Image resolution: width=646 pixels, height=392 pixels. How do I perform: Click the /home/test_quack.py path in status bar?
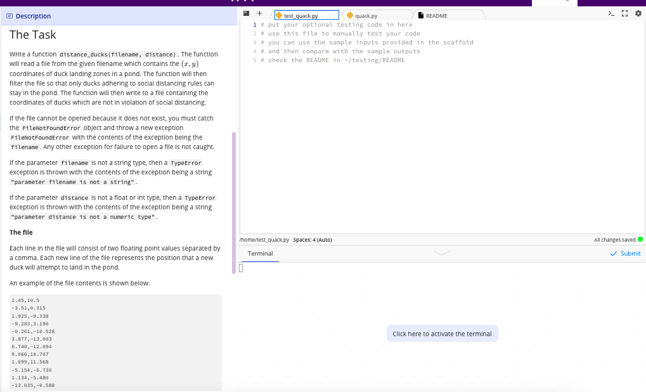point(264,240)
